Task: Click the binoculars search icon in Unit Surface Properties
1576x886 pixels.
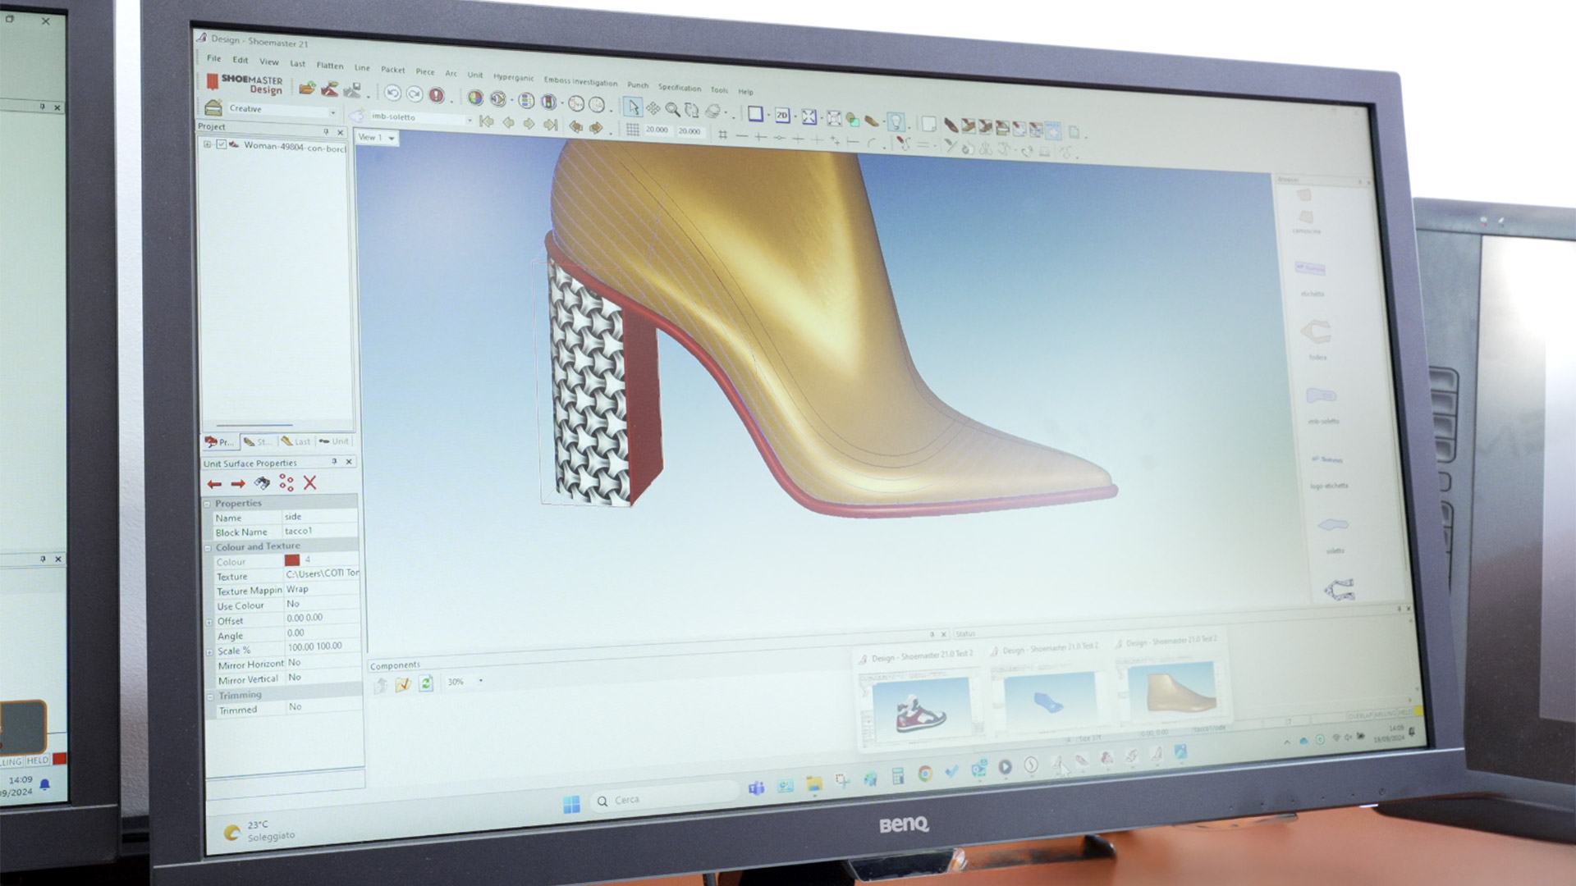Action: coord(262,483)
